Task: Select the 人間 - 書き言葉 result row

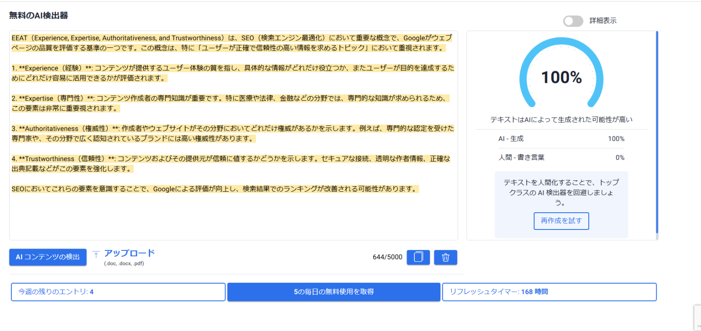Action: click(561, 158)
